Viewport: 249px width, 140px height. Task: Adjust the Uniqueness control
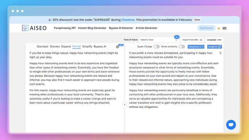tap(196, 47)
